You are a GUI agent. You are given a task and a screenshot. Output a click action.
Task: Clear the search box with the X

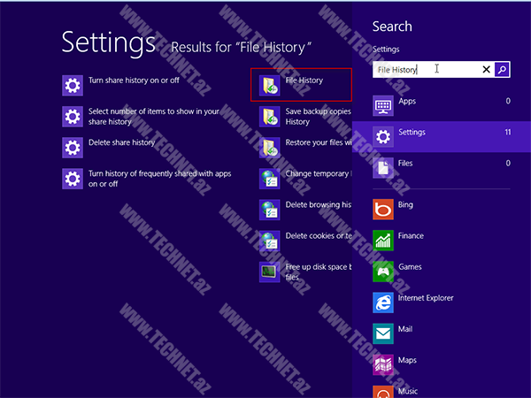pos(486,69)
